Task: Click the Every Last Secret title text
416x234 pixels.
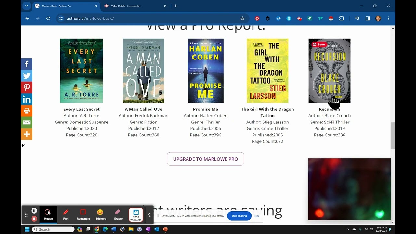Action: (82, 109)
